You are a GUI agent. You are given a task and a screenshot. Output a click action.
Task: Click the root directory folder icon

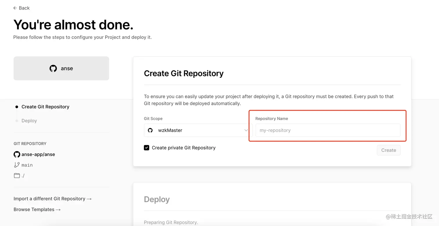17,175
